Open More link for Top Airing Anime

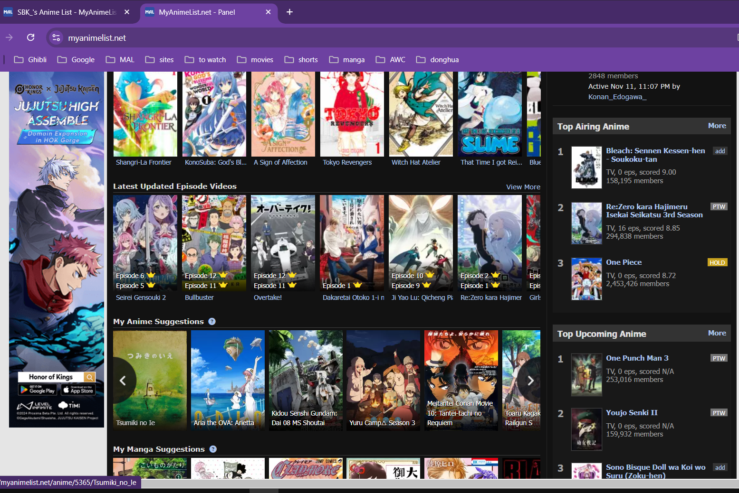(717, 126)
